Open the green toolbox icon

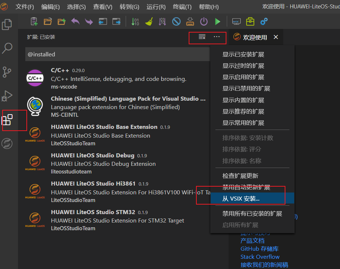click(x=250, y=22)
